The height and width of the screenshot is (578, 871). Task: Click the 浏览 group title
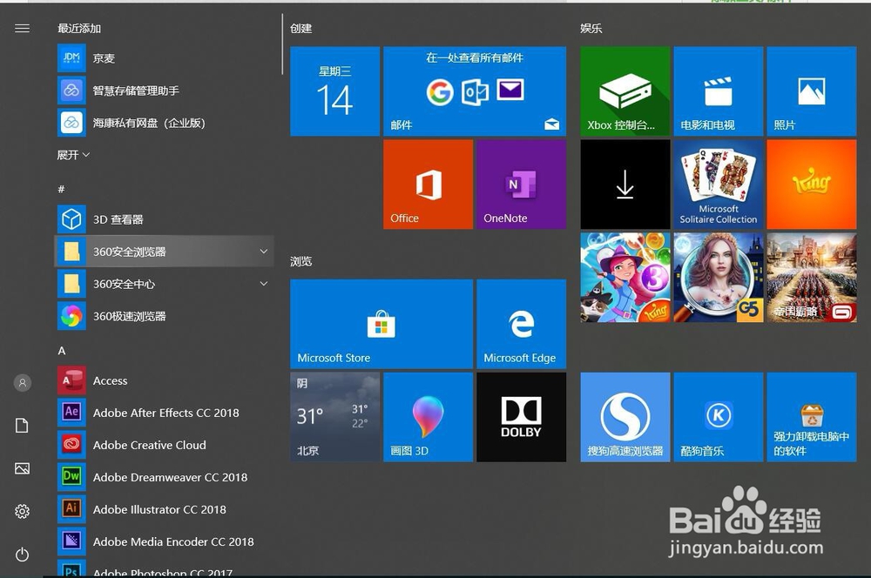click(x=301, y=261)
